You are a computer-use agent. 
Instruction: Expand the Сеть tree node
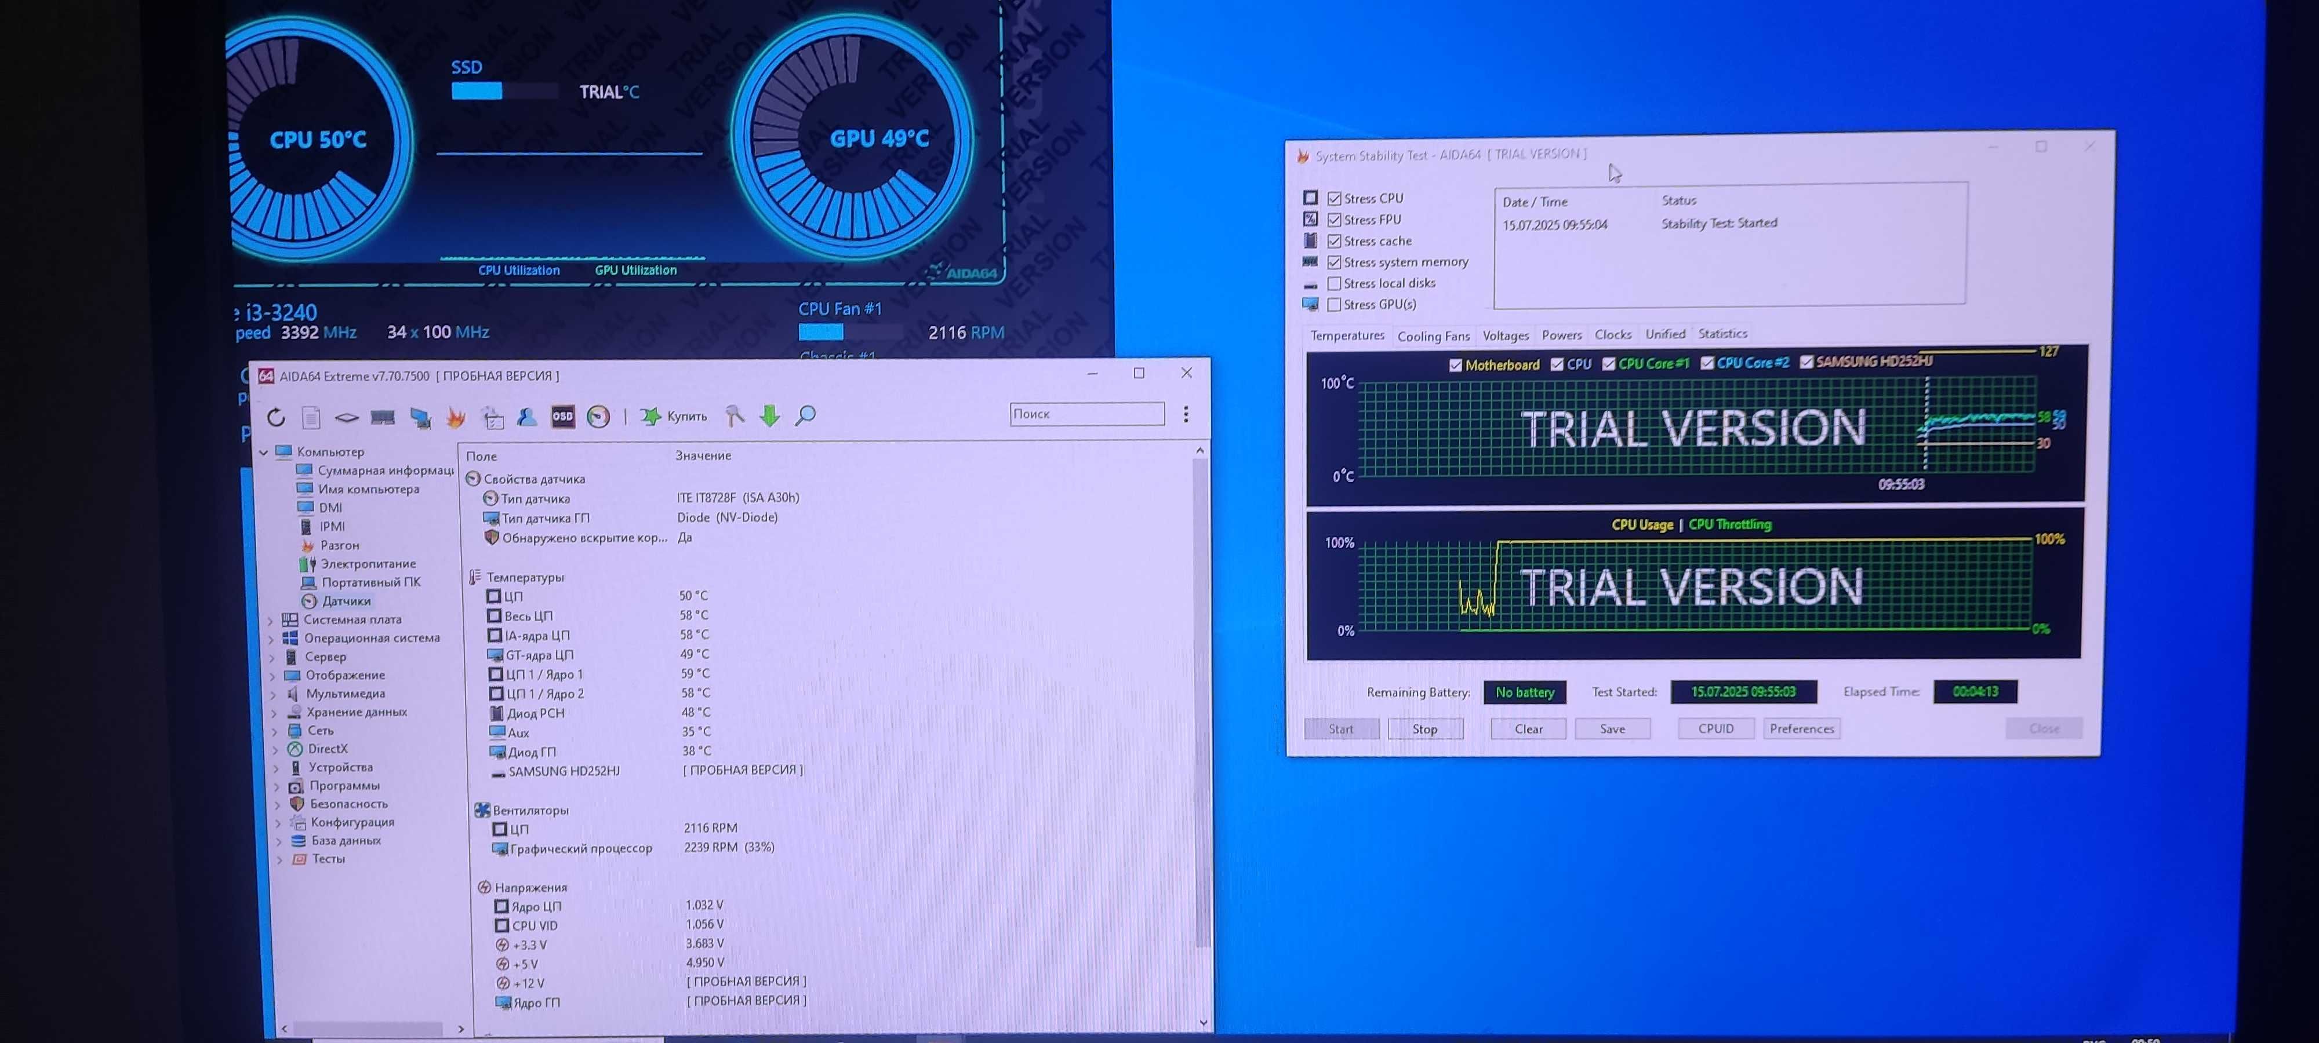275,732
